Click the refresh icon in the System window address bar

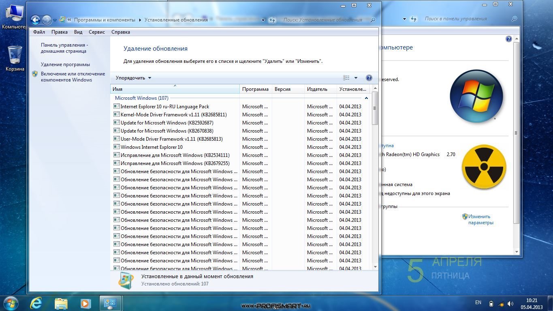coord(414,19)
